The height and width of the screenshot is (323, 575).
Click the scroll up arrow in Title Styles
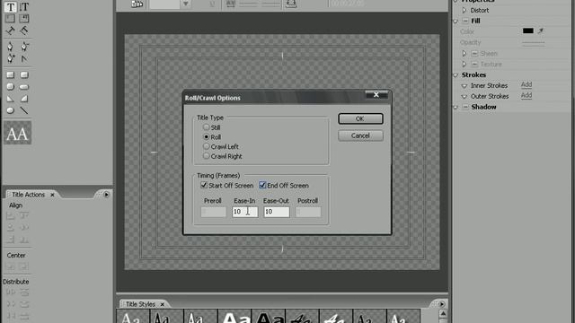click(443, 314)
